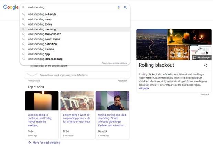Click the arrow icon before More for load shedding
Viewport: 213px width, 147px height.
click(30, 143)
